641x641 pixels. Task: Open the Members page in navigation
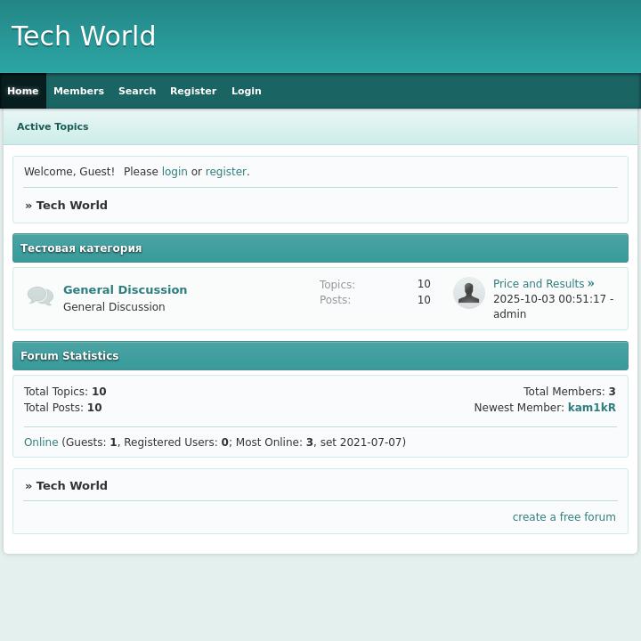pos(78,91)
